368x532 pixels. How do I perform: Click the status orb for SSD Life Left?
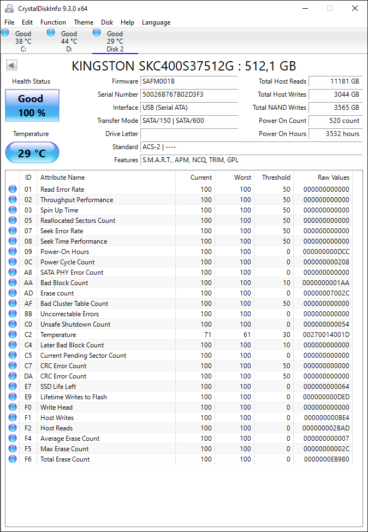click(13, 387)
